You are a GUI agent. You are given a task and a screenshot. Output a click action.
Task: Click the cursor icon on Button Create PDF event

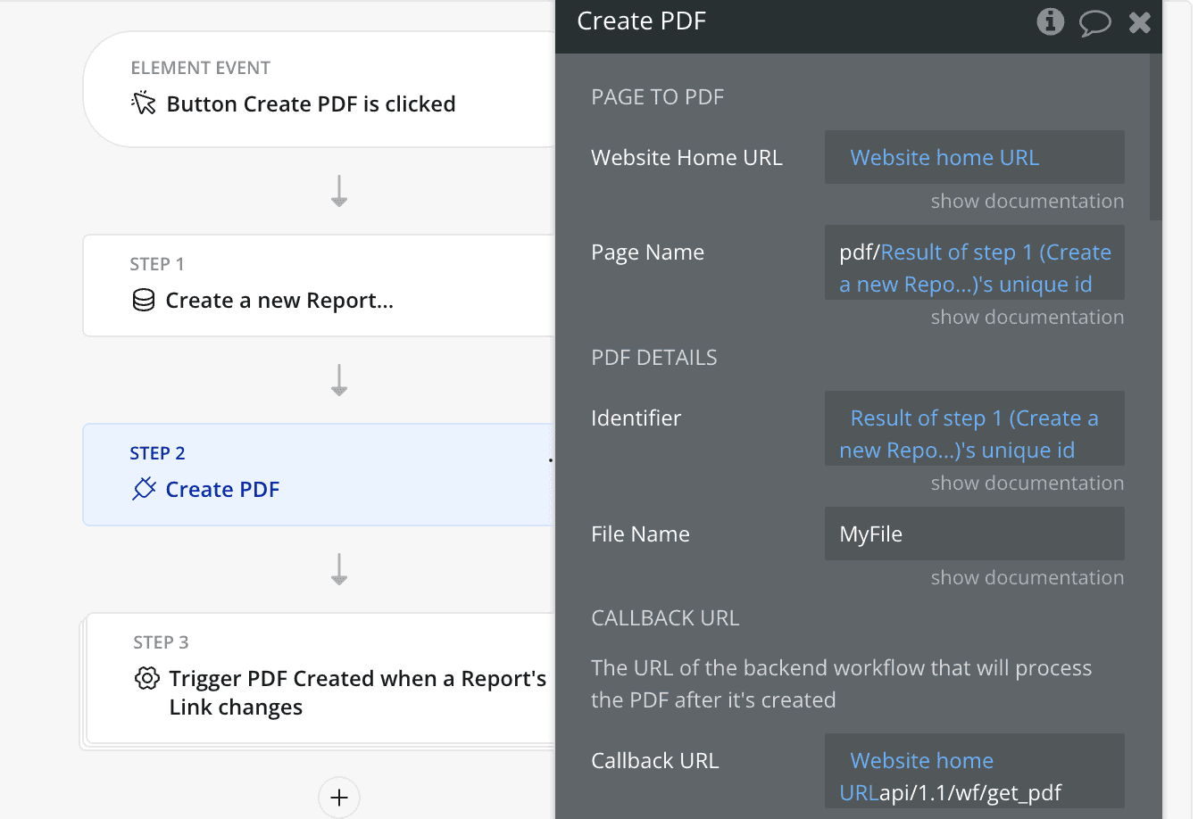(x=144, y=103)
